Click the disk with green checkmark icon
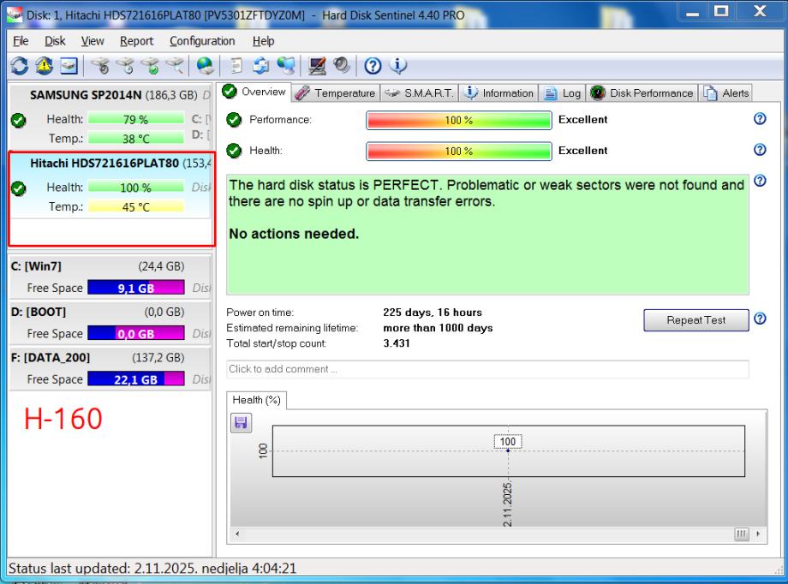 [x=150, y=65]
